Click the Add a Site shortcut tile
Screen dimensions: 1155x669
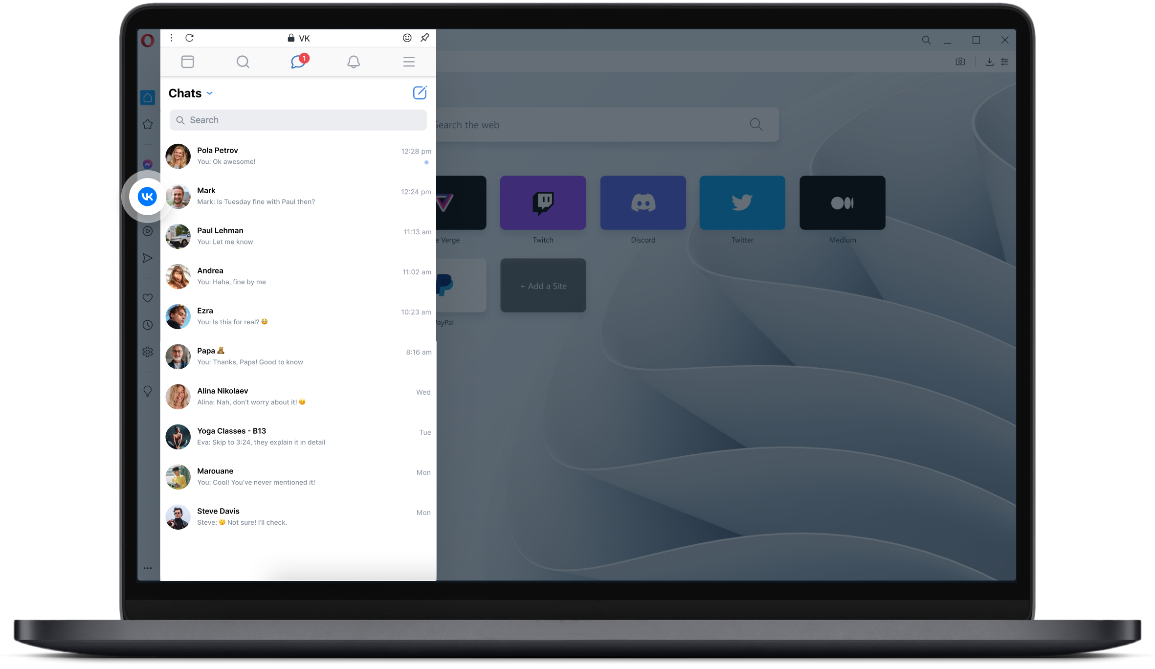click(x=543, y=285)
